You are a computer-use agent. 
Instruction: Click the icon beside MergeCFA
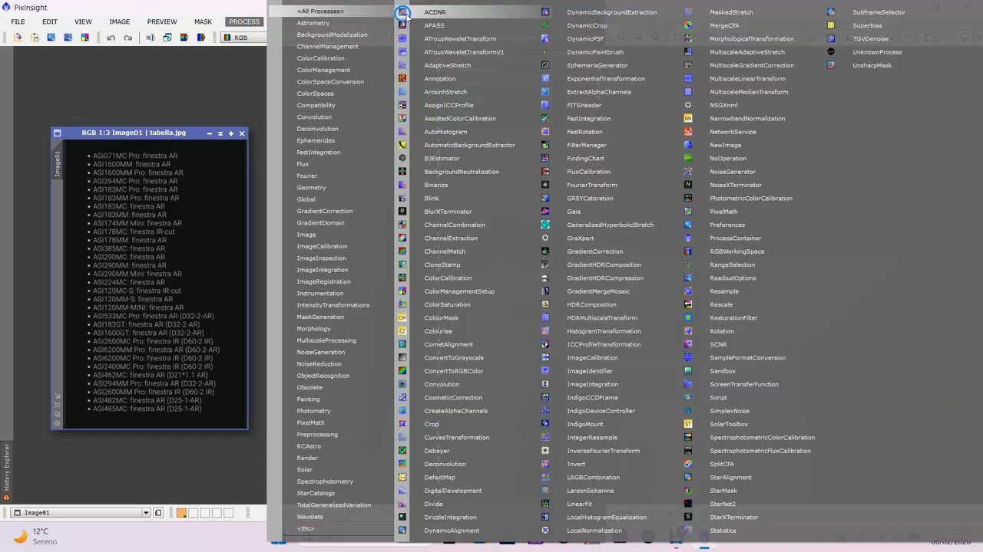point(688,25)
